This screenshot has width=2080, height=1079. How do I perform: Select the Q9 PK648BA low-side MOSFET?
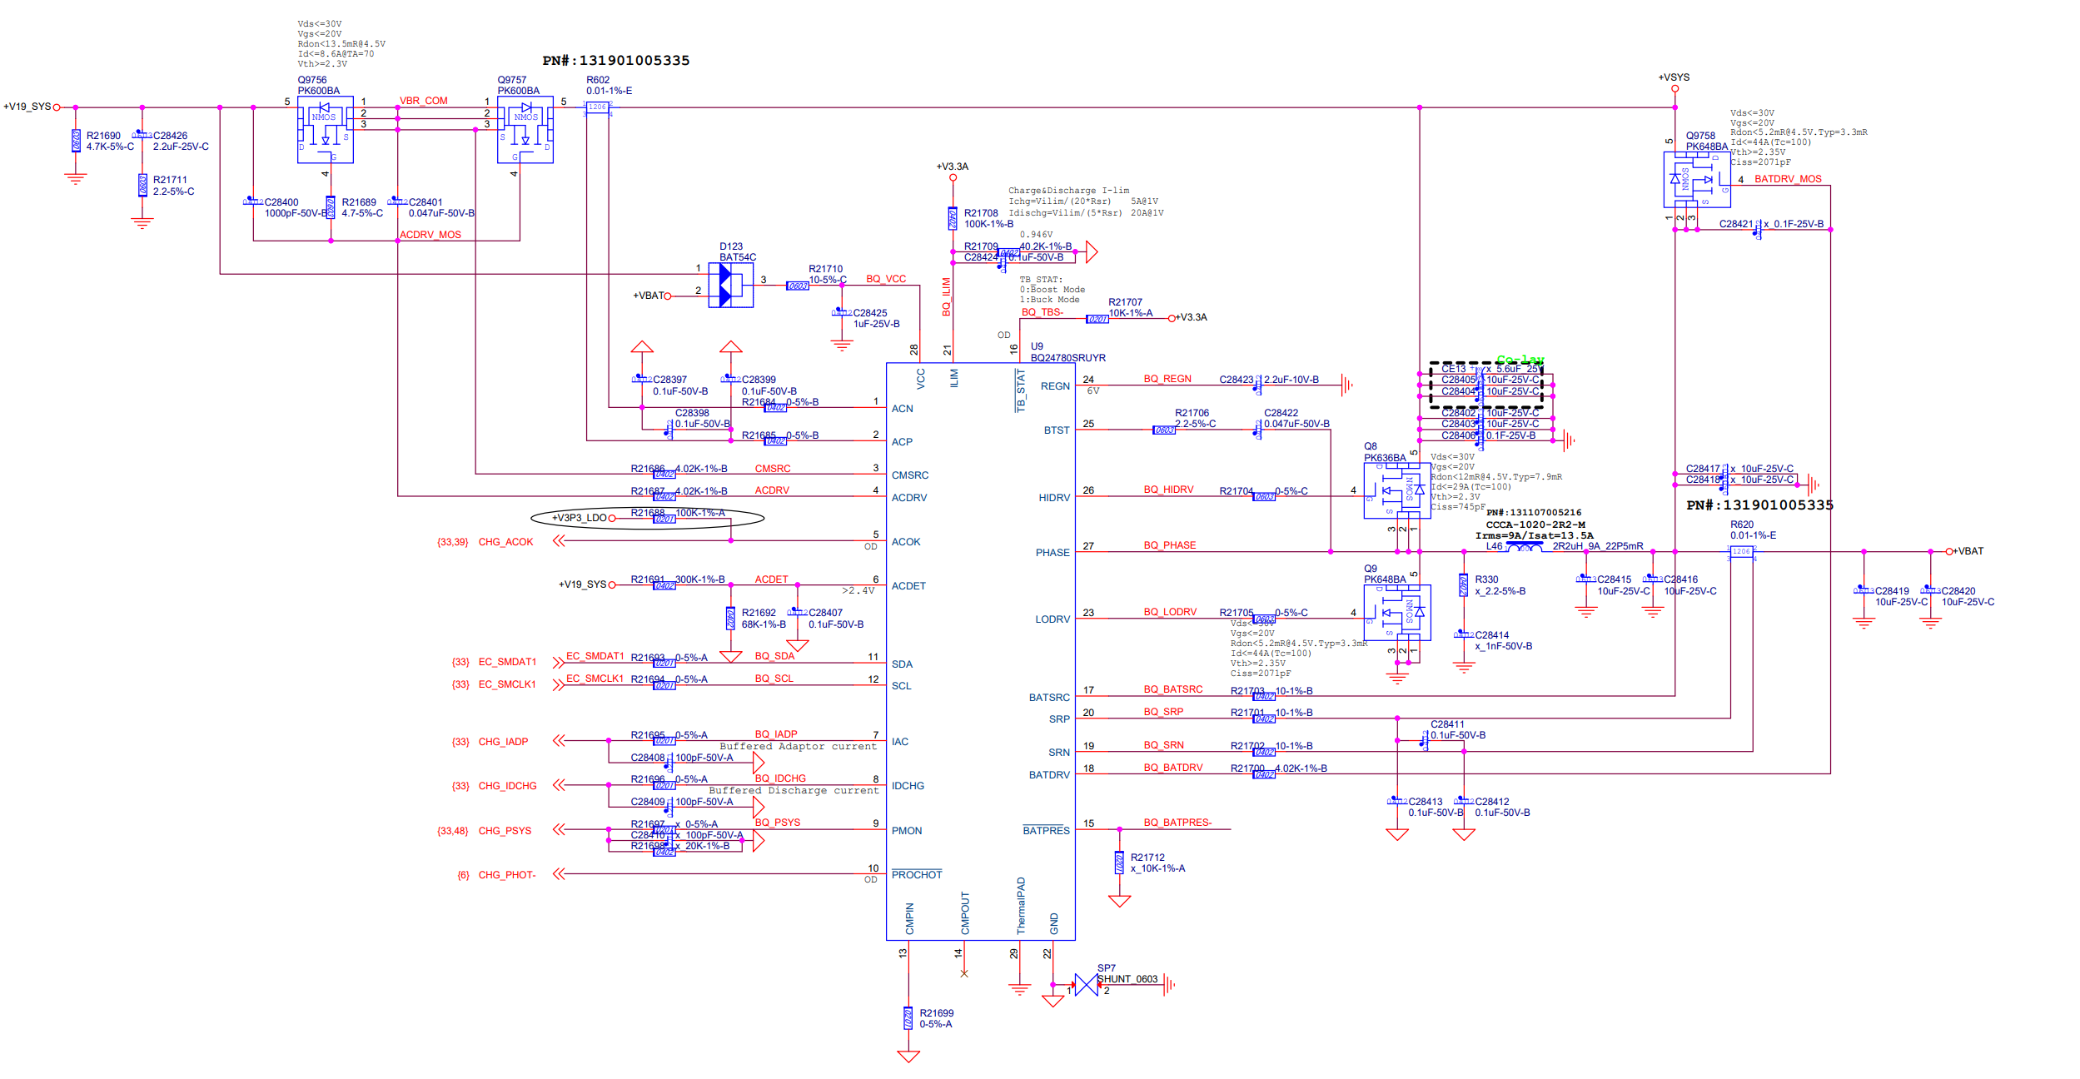coord(1396,613)
